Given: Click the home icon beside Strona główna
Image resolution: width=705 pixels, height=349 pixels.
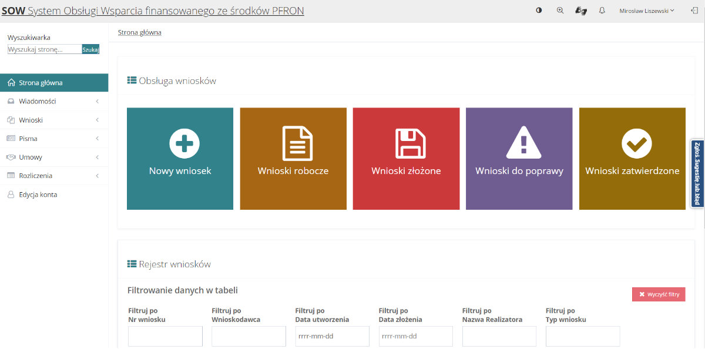Looking at the screenshot, I should [11, 83].
